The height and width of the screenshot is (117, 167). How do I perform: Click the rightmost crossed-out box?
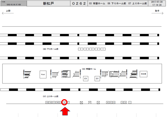tap(98, 102)
